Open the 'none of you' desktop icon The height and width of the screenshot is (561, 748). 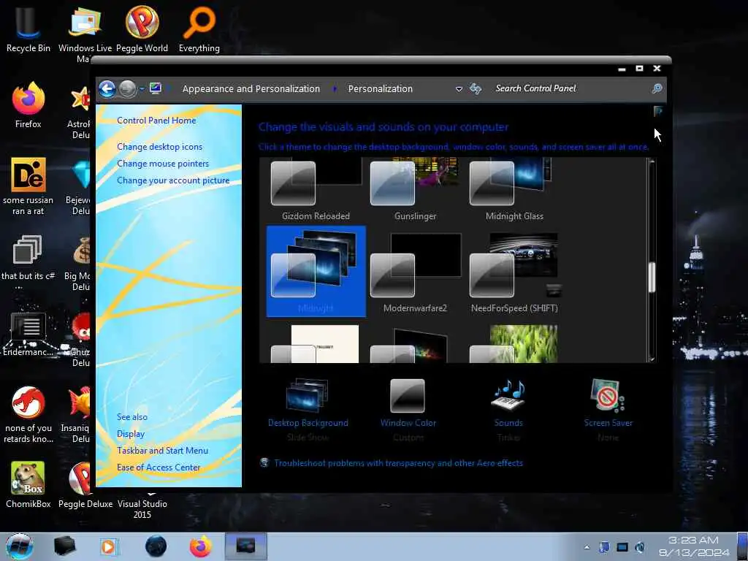tap(28, 414)
